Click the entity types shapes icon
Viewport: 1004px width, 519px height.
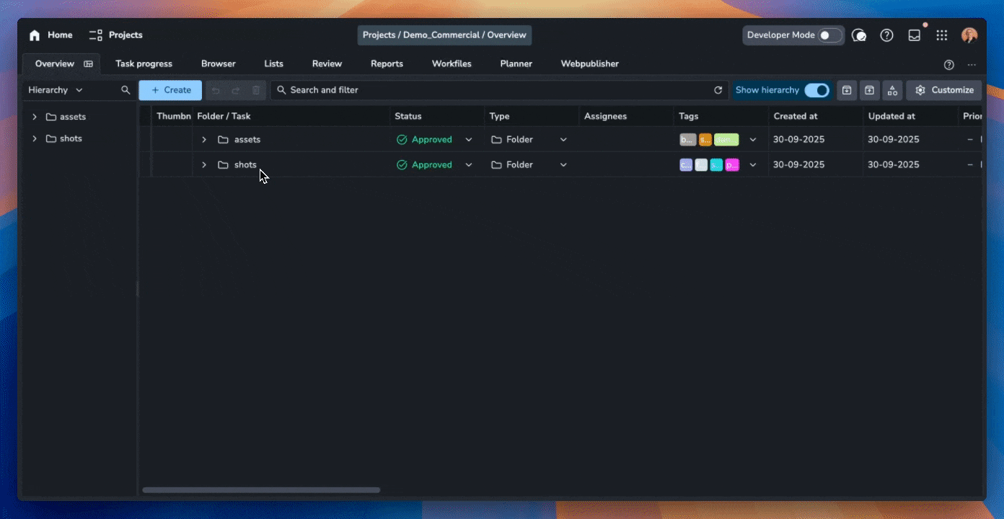pos(892,90)
